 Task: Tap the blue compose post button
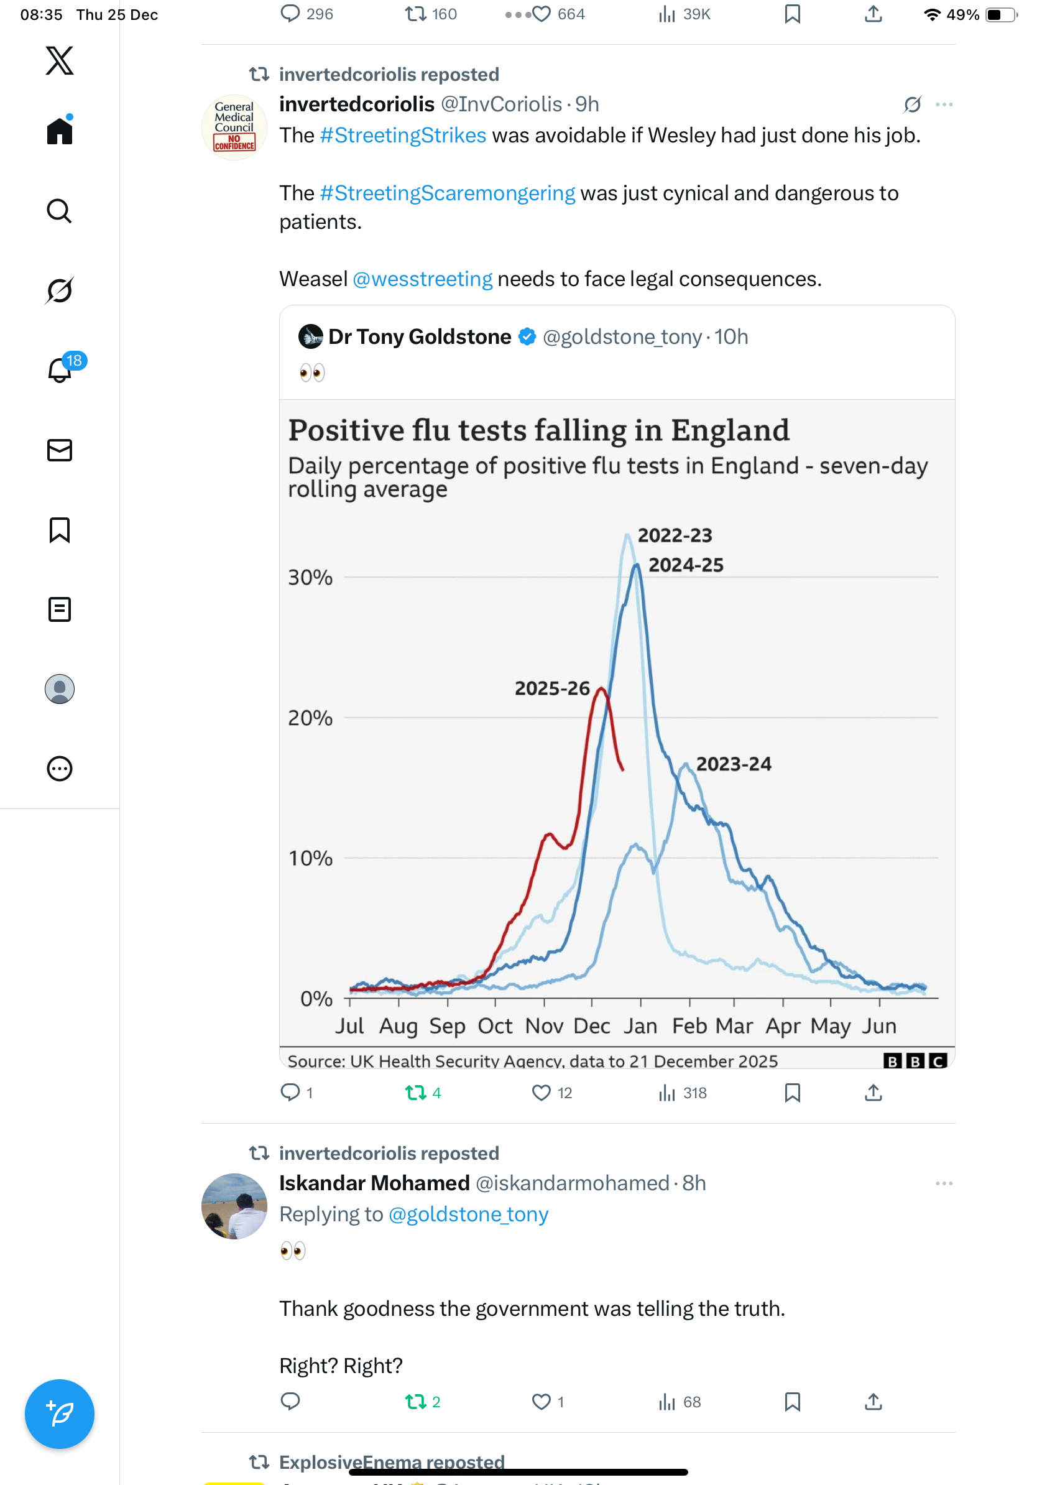[x=60, y=1414]
